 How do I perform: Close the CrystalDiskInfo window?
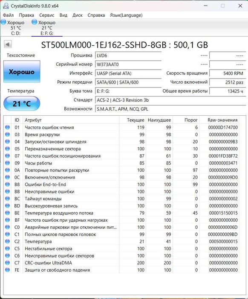[x=240, y=6]
